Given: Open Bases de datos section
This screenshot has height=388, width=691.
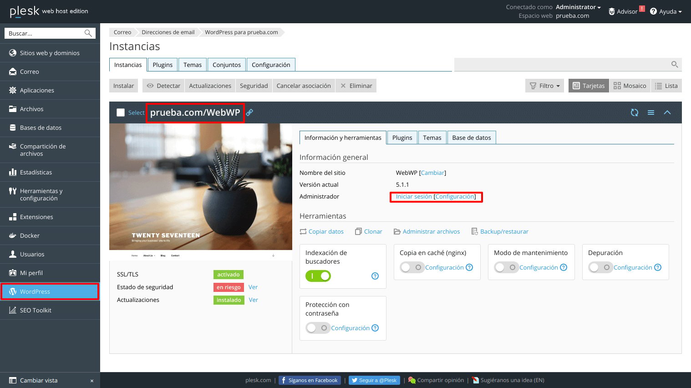Looking at the screenshot, I should [50, 128].
